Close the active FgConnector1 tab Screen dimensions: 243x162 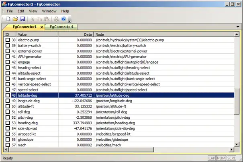coord(42,27)
